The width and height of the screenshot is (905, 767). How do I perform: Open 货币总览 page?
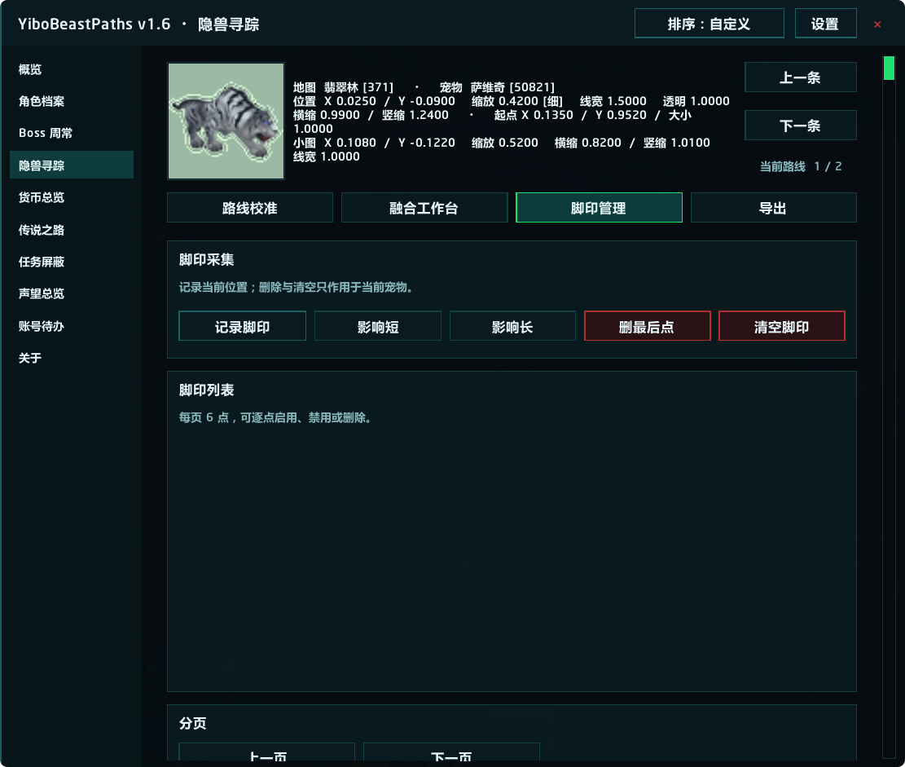click(x=72, y=197)
